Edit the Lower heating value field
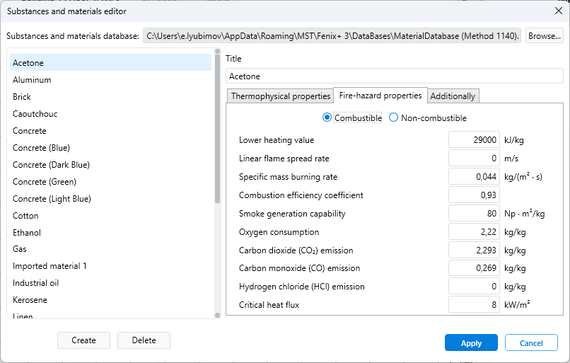 (474, 139)
